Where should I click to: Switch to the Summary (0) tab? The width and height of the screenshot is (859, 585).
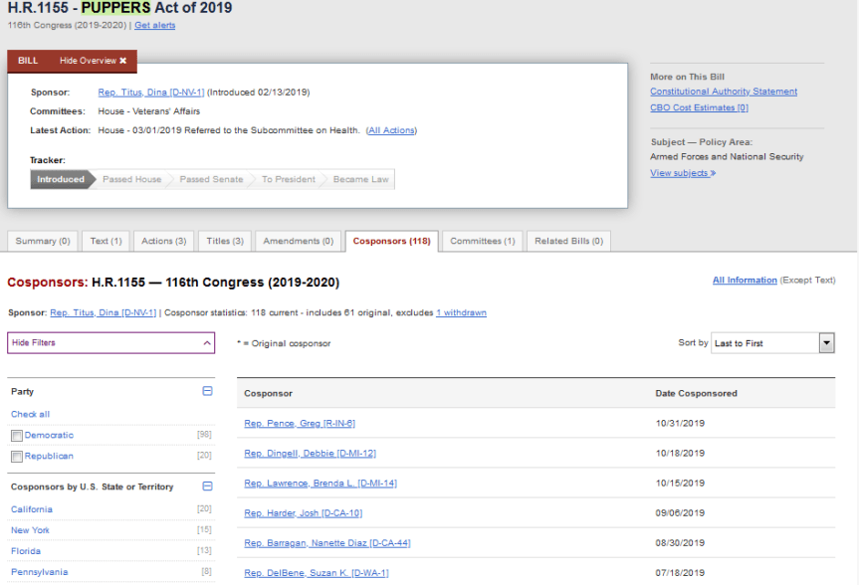click(x=43, y=241)
